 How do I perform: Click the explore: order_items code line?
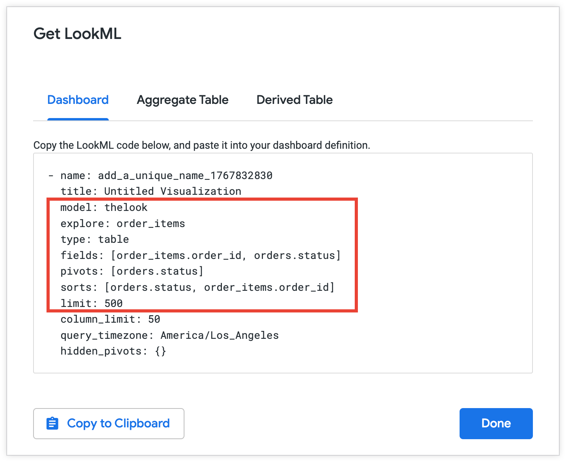[123, 224]
